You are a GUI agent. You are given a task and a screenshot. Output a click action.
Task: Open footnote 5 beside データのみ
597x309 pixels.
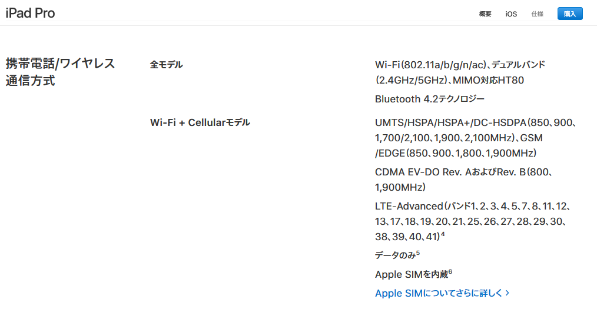[x=417, y=253]
